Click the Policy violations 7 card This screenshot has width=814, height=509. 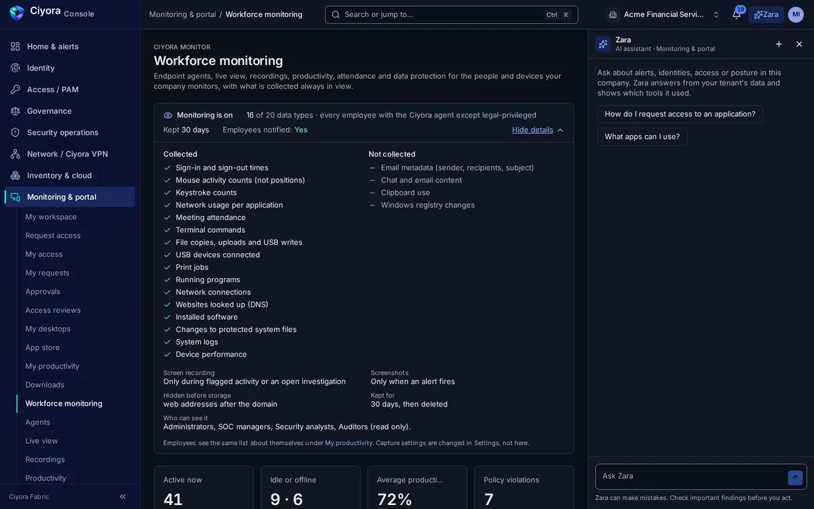tap(524, 487)
